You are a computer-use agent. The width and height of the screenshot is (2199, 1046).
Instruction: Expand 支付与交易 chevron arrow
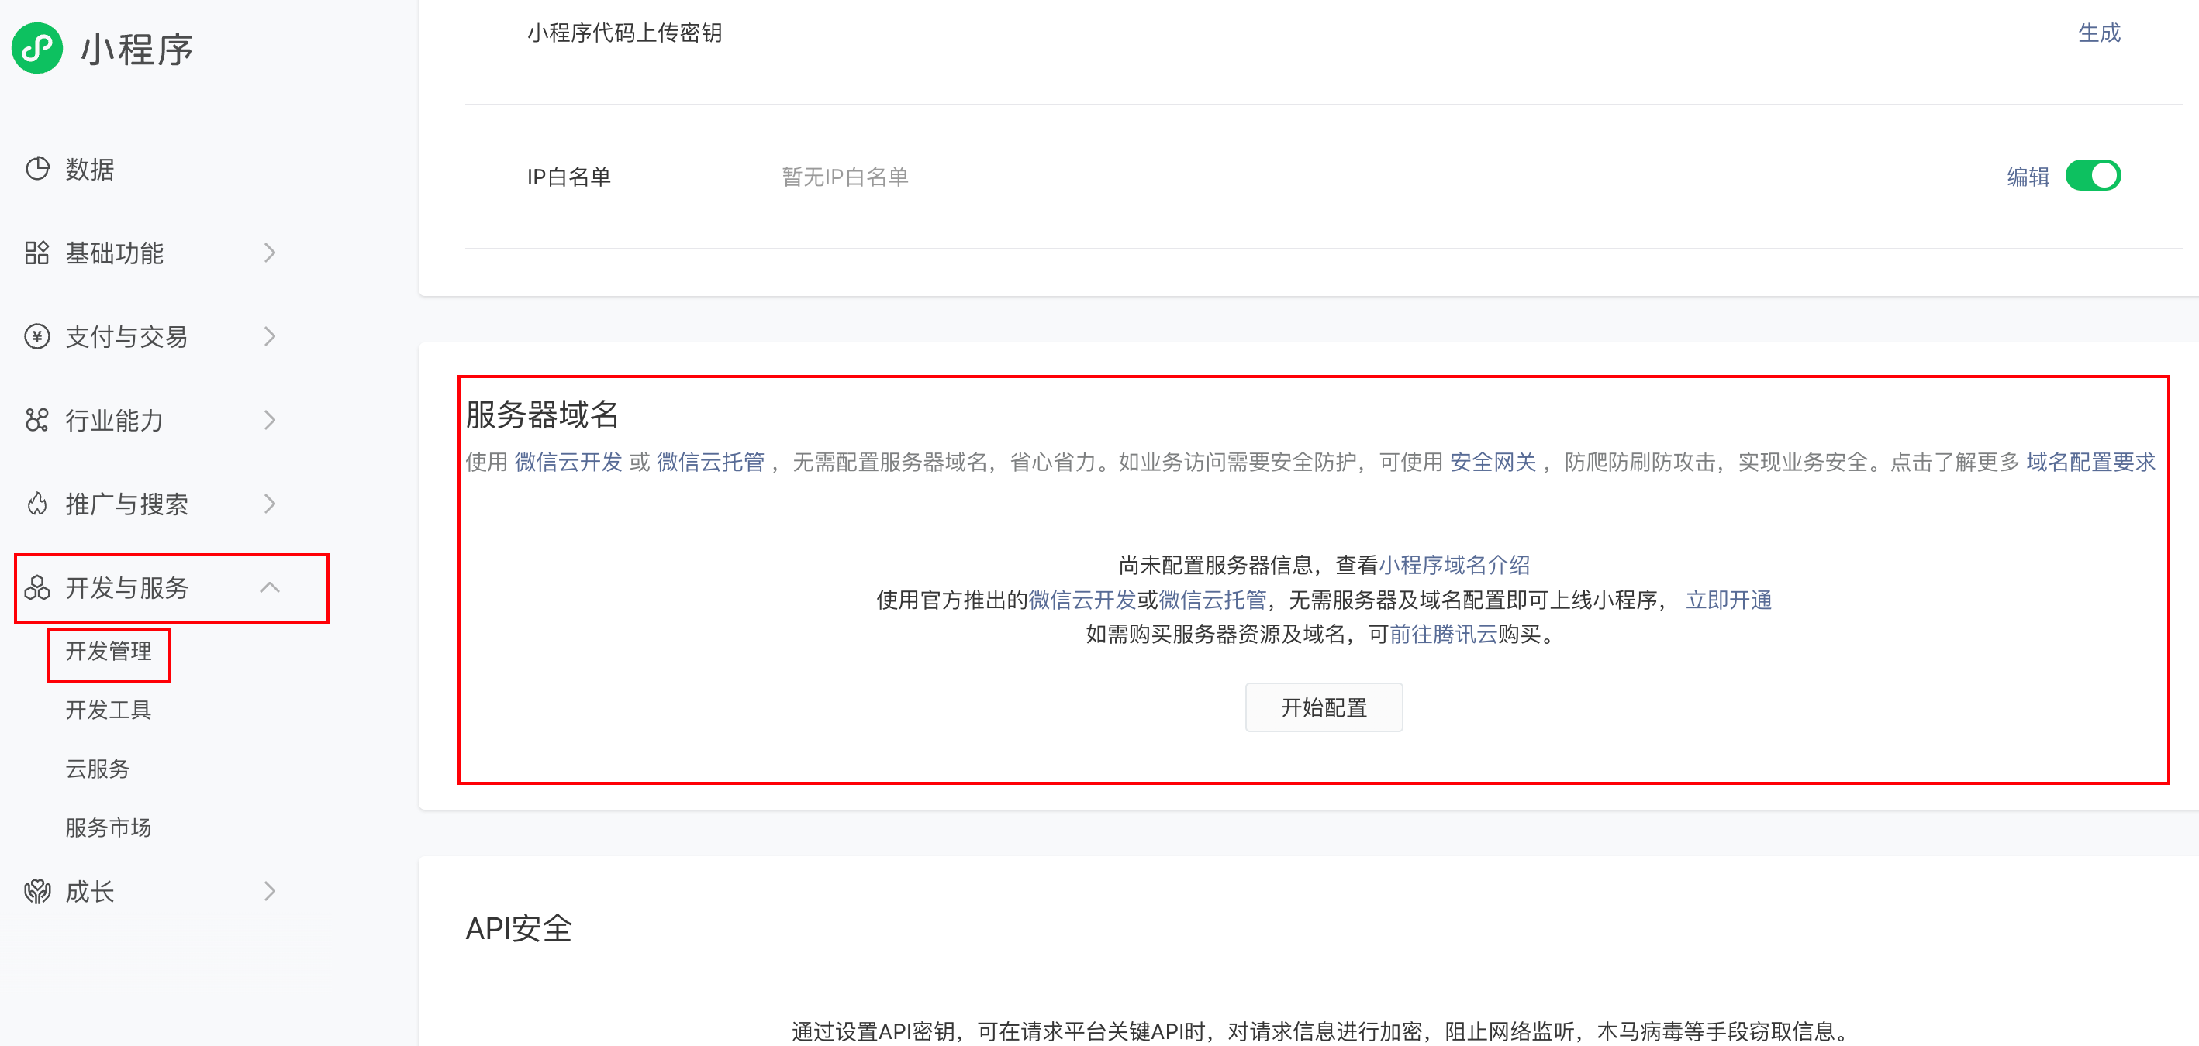point(270,336)
